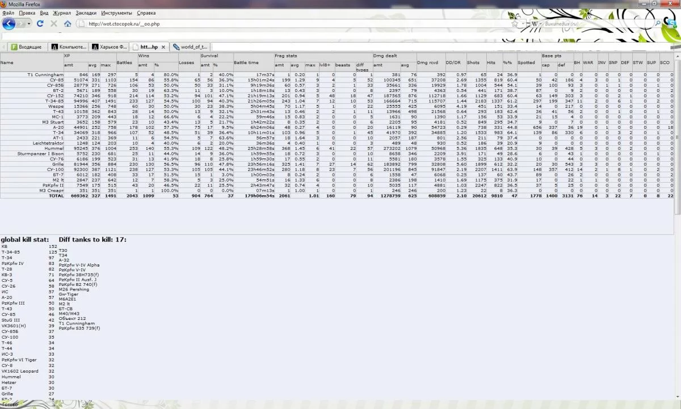Screen dimensions: 681x409
Task: Open the Инструменты menu
Action: 116,12
